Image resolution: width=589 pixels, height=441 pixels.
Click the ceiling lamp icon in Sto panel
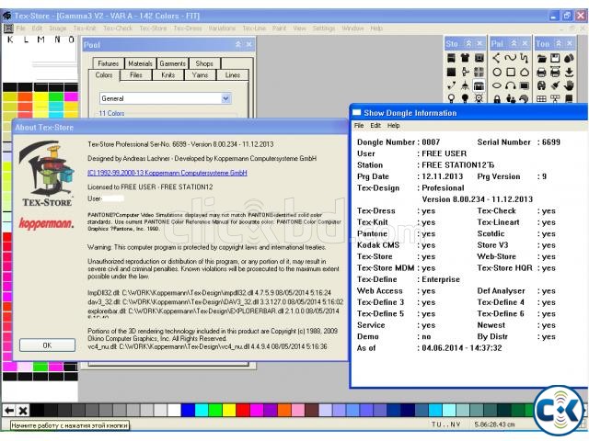[x=465, y=85]
